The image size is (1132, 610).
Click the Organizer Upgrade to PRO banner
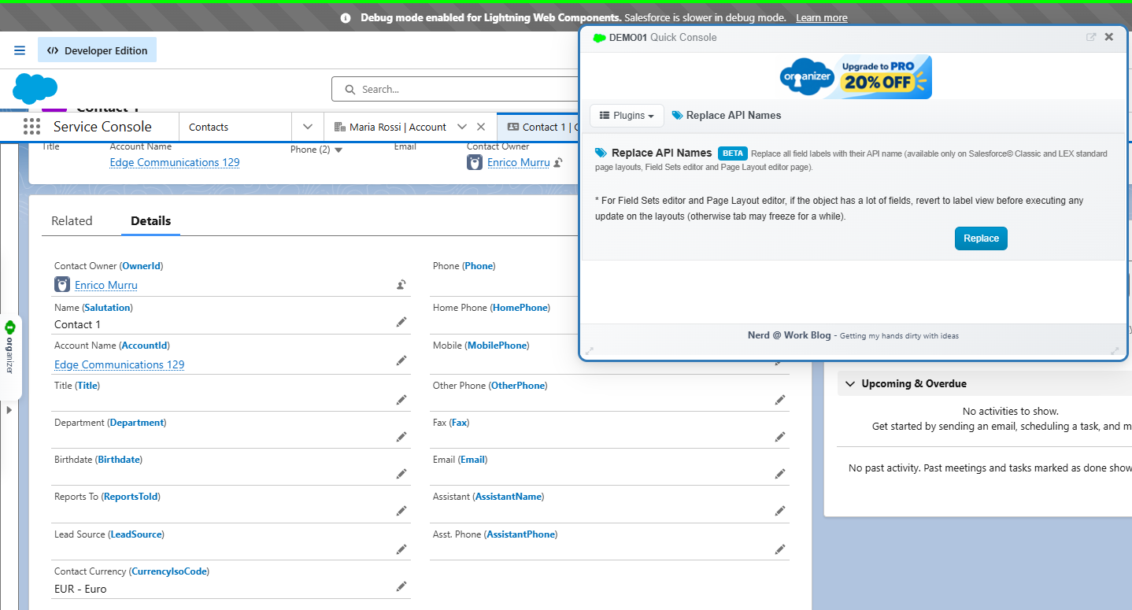[x=856, y=77]
